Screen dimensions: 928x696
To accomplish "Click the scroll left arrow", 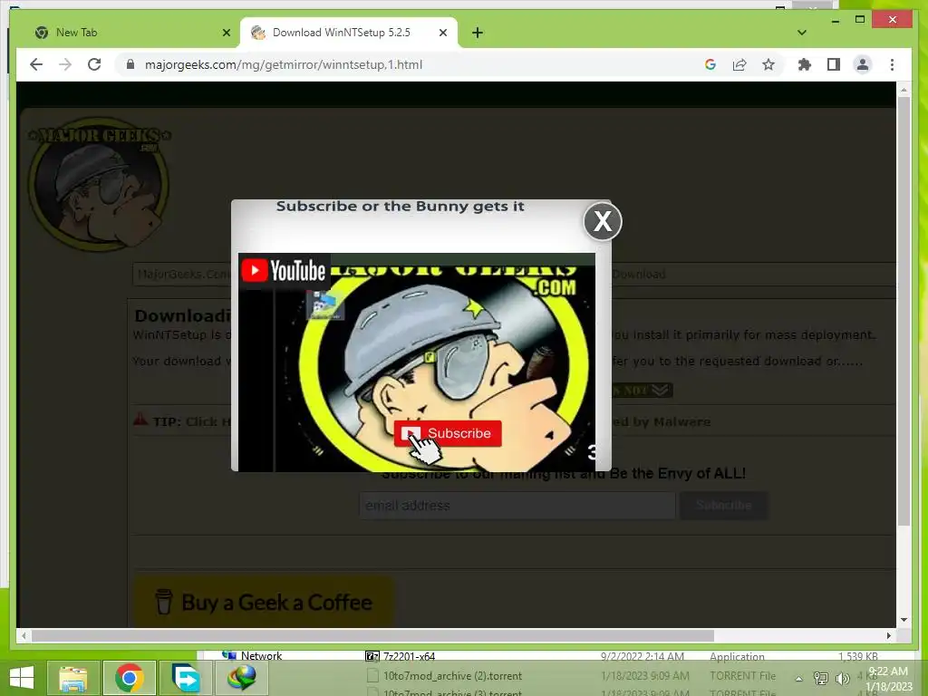I will (24, 635).
